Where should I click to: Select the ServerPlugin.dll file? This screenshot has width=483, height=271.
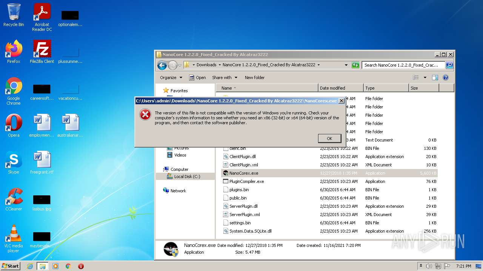click(243, 206)
